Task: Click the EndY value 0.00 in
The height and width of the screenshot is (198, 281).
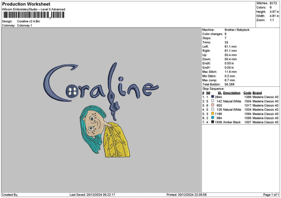Action: [x=229, y=68]
